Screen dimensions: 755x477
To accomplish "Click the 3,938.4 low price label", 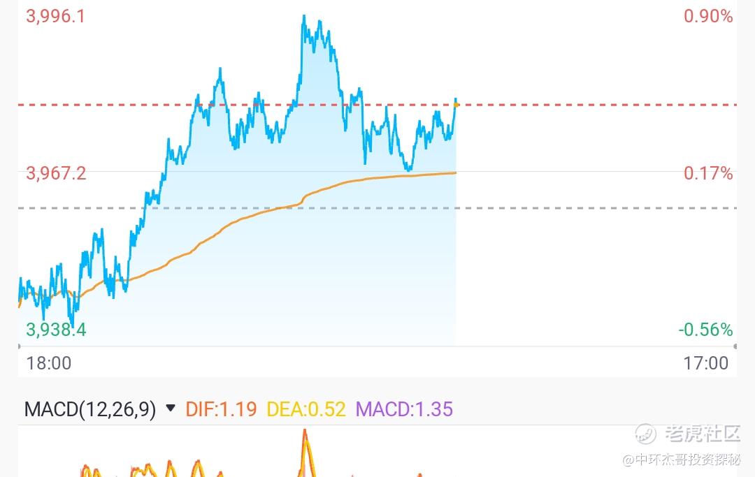I will point(56,330).
